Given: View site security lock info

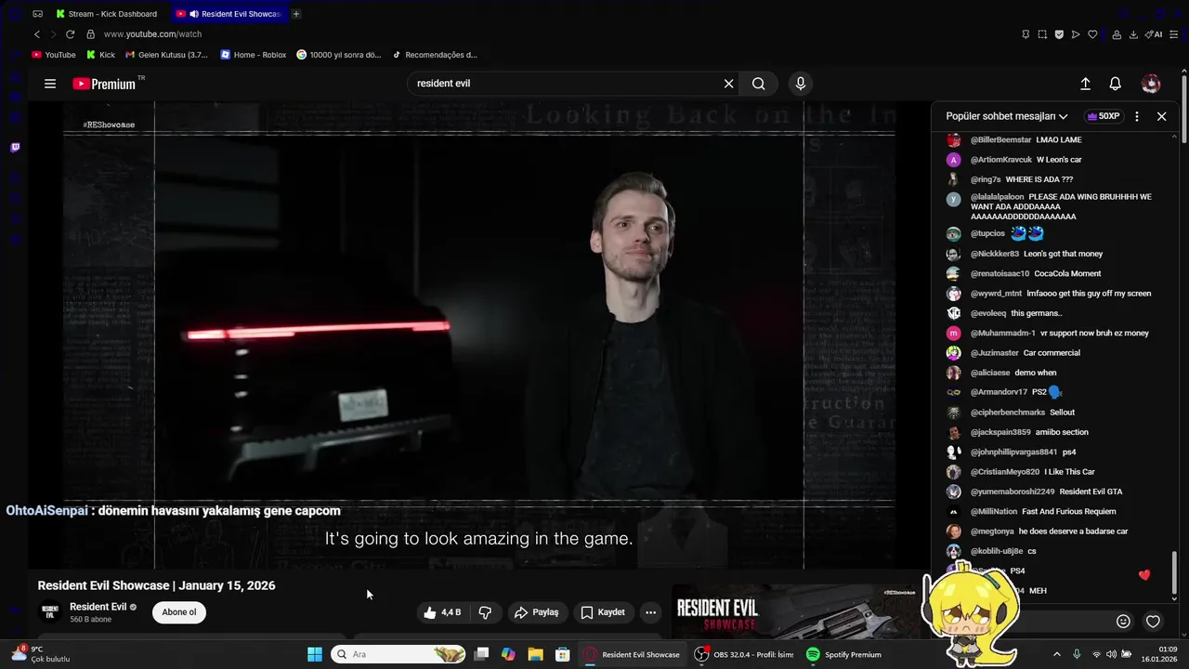Looking at the screenshot, I should point(91,34).
